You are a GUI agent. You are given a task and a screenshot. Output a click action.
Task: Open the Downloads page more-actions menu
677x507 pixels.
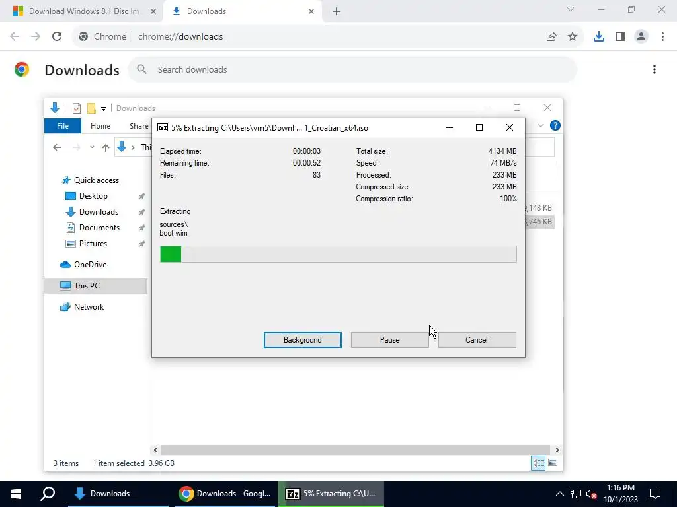coord(655,69)
